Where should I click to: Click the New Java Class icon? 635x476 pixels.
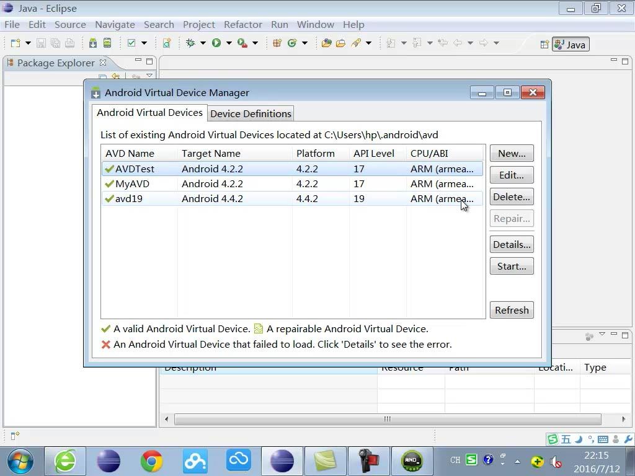click(292, 43)
